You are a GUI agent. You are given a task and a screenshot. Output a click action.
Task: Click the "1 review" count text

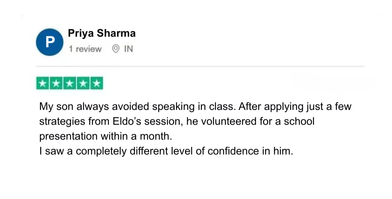click(85, 49)
